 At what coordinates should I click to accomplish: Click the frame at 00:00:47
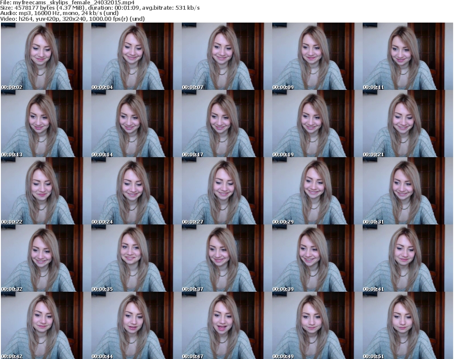tap(227, 325)
